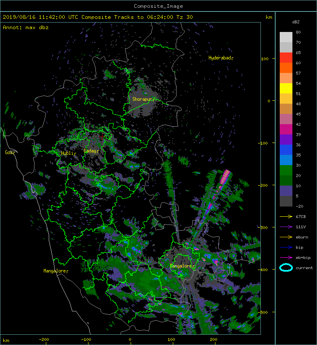Click the 'current' legend label

pos(304,268)
